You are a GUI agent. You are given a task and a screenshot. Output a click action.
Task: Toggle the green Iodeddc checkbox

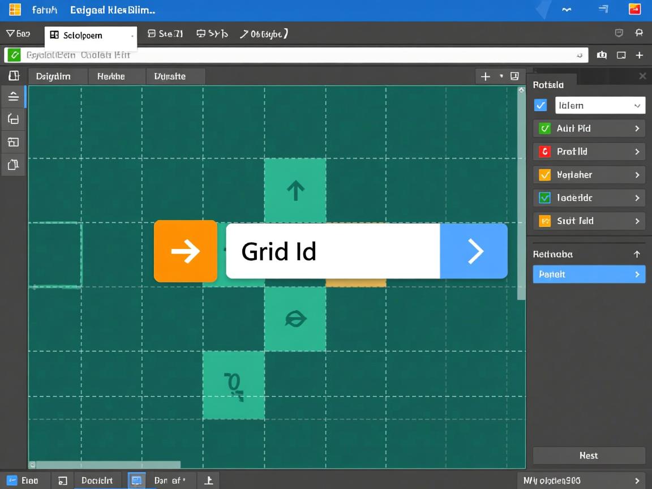pyautogui.click(x=544, y=198)
